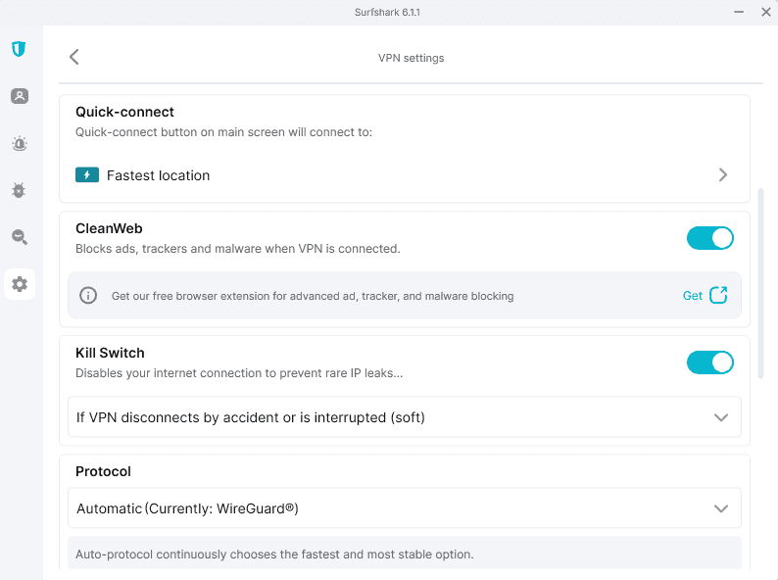
Task: Turn off the CleanWeb toggle
Action: point(710,238)
